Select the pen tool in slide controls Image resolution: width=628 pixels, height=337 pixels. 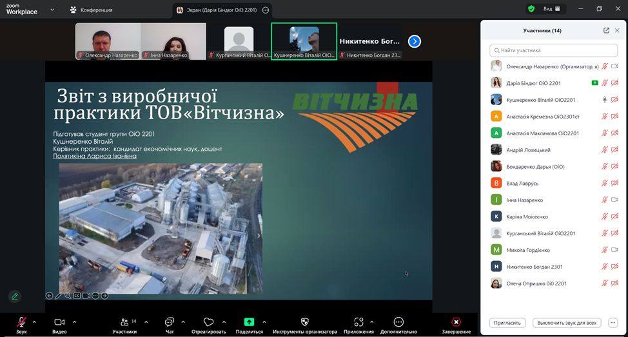click(x=59, y=296)
